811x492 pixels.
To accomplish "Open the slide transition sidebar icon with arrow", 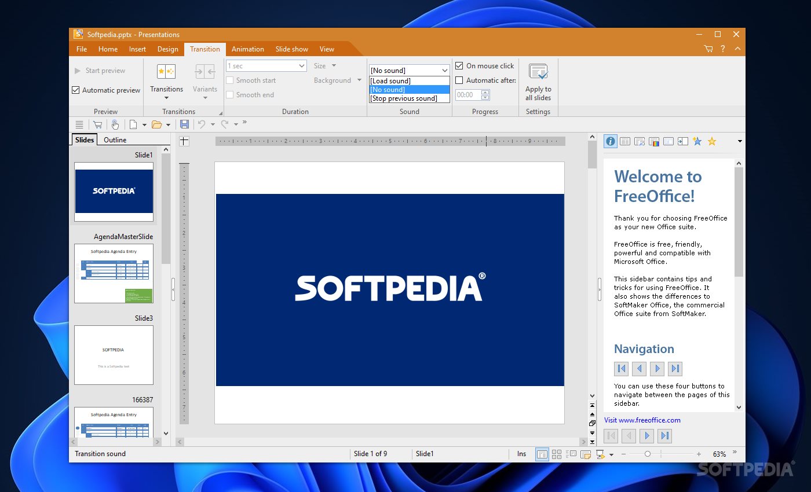I will tap(683, 141).
